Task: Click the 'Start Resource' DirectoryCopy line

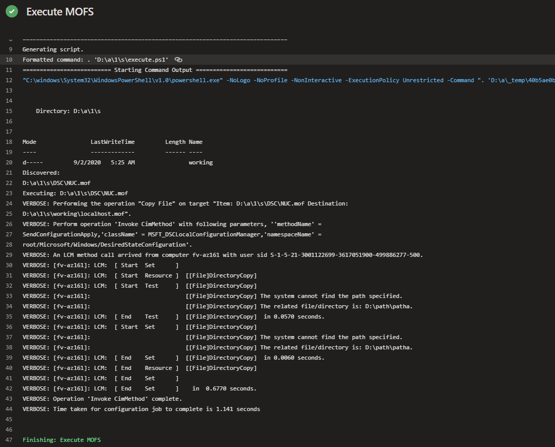Action: pos(140,275)
